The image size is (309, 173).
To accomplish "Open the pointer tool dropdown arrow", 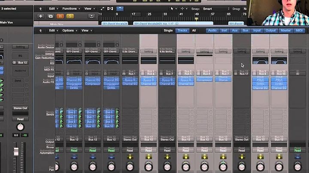I will [176, 9].
